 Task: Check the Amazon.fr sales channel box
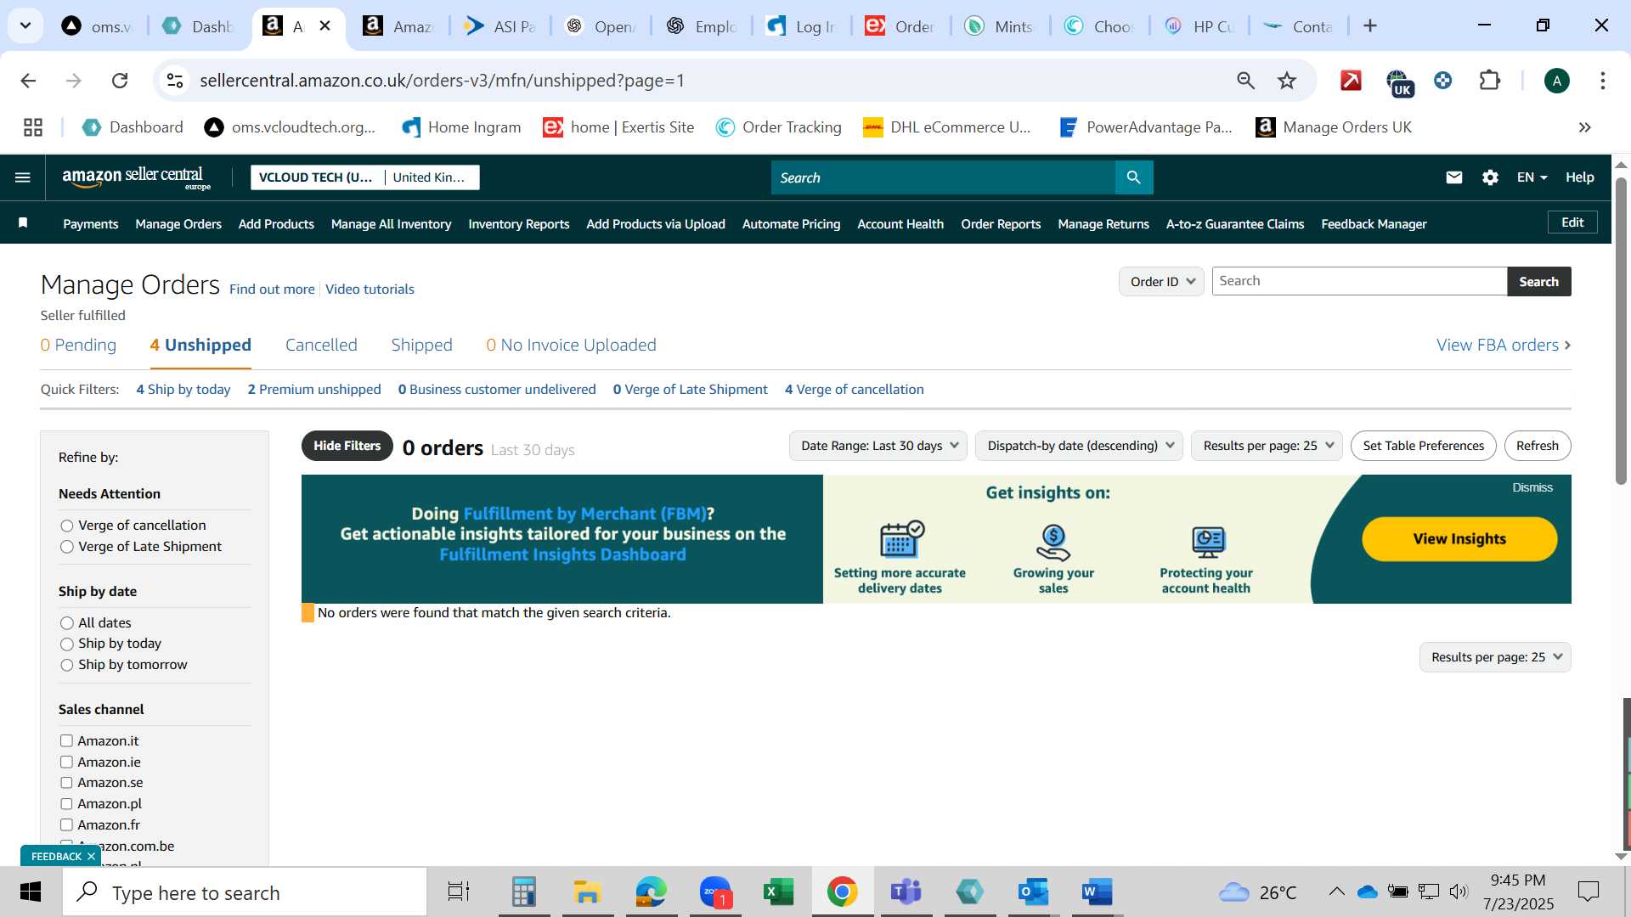coord(66,825)
